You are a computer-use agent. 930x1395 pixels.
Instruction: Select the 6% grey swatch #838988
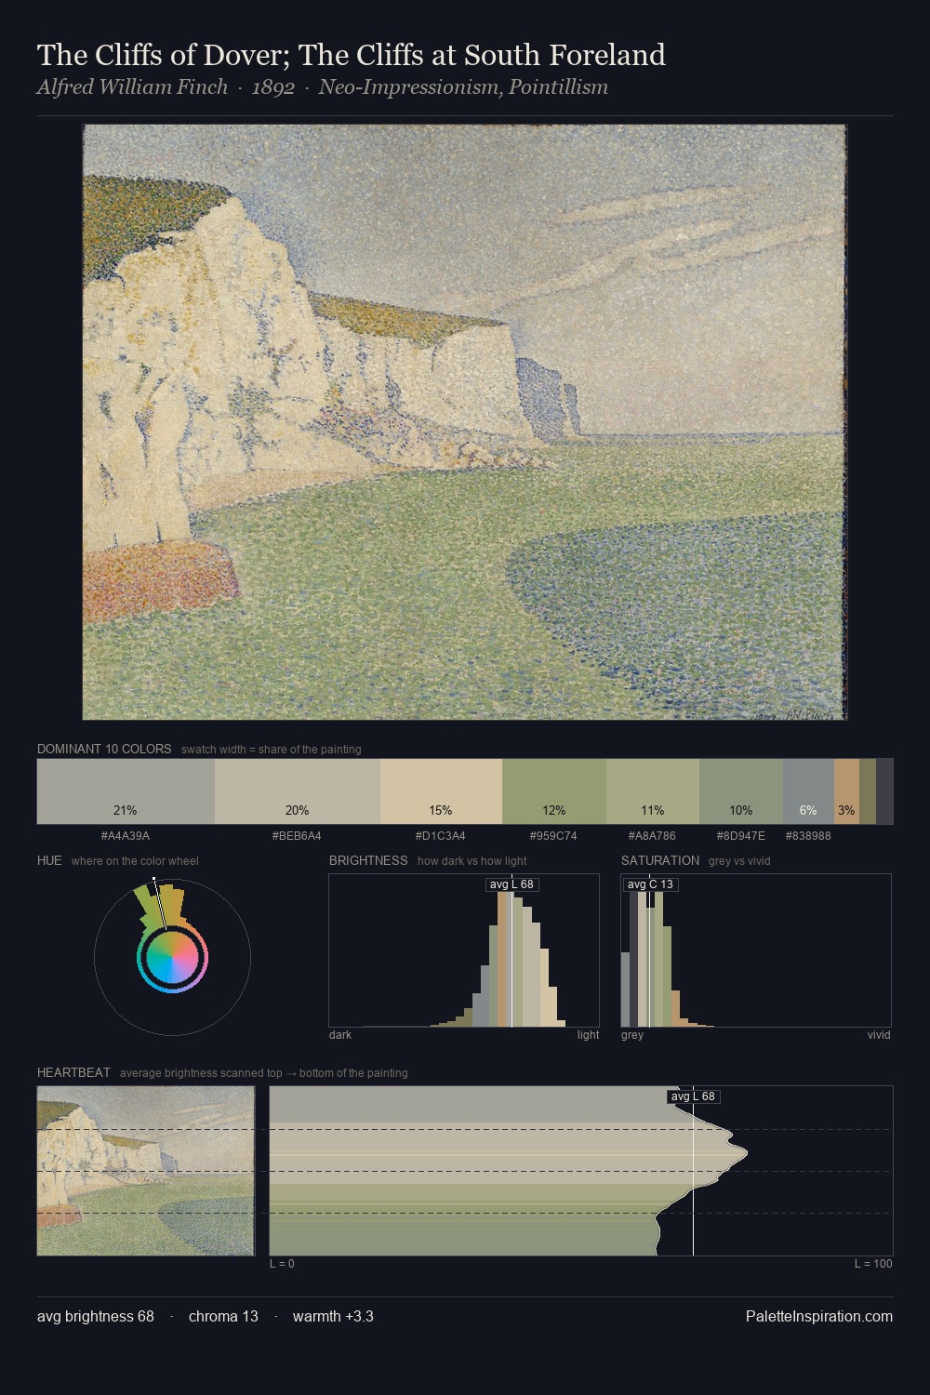[x=808, y=791]
